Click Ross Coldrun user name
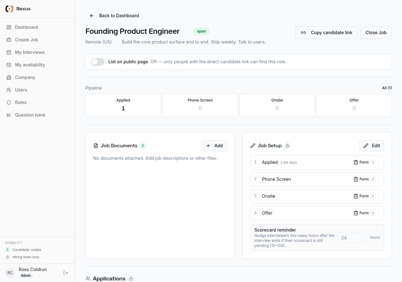Viewport: 402px width, 282px height. 33,269
